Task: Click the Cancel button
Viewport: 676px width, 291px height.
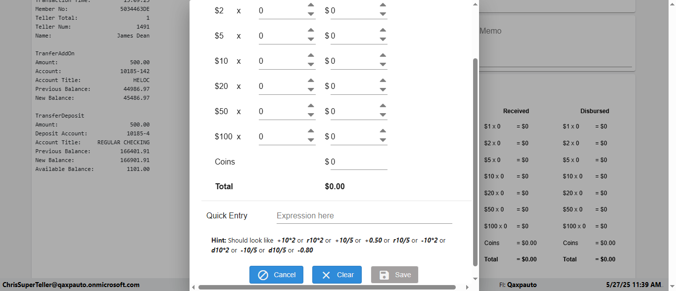Action: [x=276, y=275]
